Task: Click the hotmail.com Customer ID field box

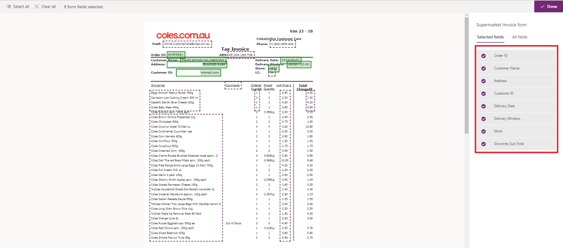Action: 198,73
